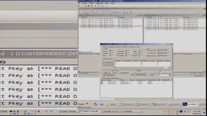Screen dimensions: 207x116
Task: Click the Pause button in test dialog
Action: coord(114,73)
